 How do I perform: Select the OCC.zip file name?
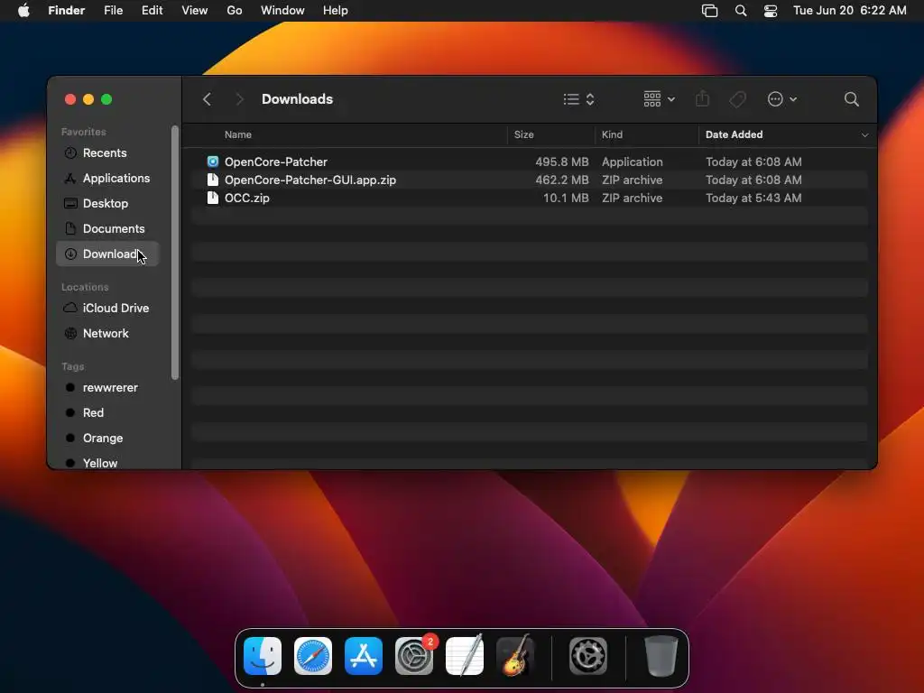(x=247, y=198)
